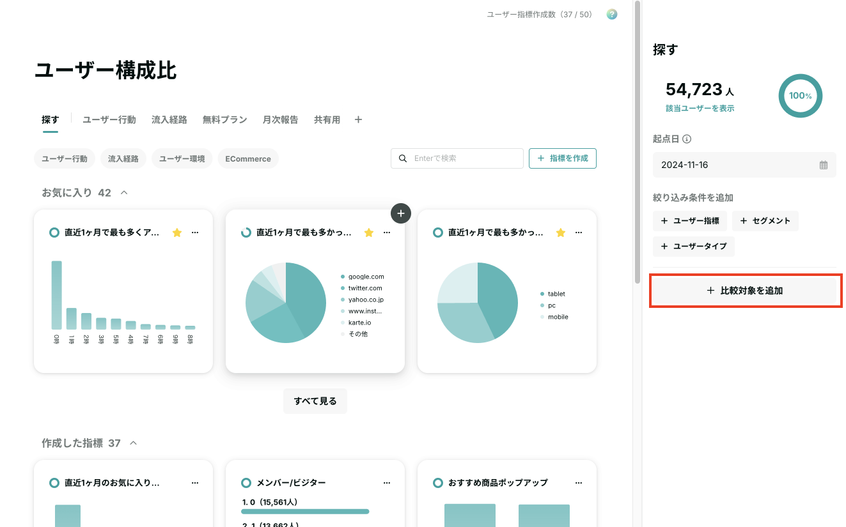The height and width of the screenshot is (527, 846).
Task: Click the search magnifier icon
Action: (403, 158)
